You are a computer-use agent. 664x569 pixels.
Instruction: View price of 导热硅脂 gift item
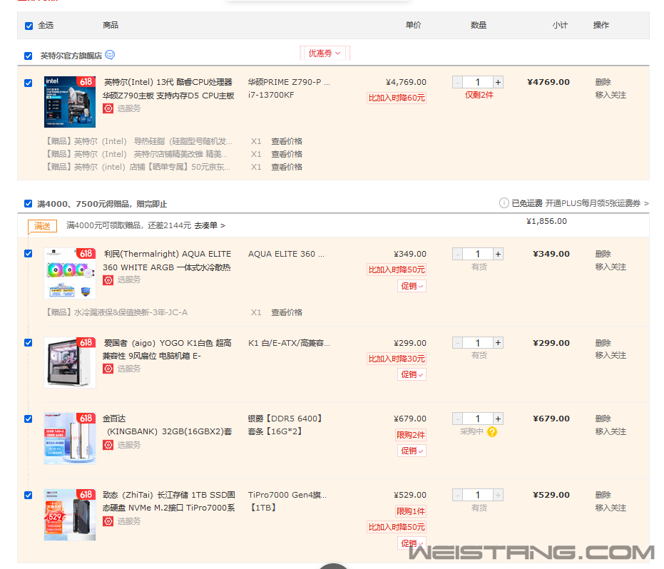(287, 141)
